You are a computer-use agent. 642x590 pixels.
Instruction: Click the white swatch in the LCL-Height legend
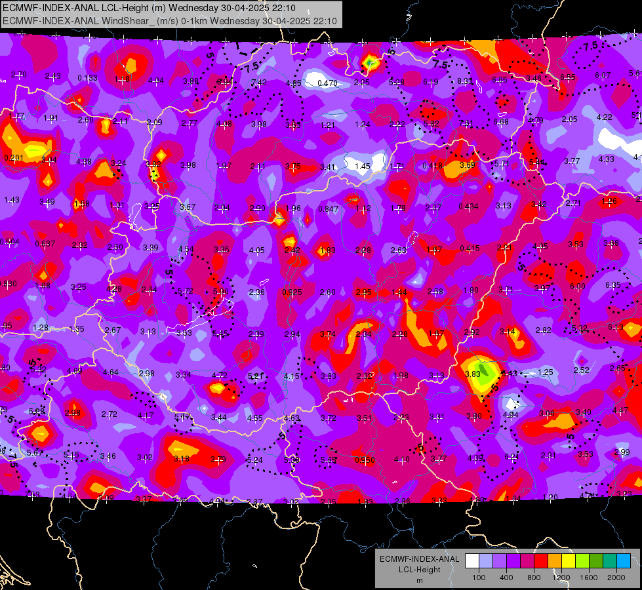click(472, 560)
